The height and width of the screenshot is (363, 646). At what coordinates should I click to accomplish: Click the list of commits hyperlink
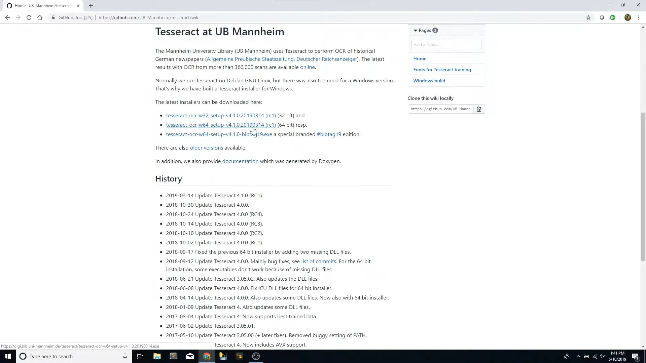(318, 261)
